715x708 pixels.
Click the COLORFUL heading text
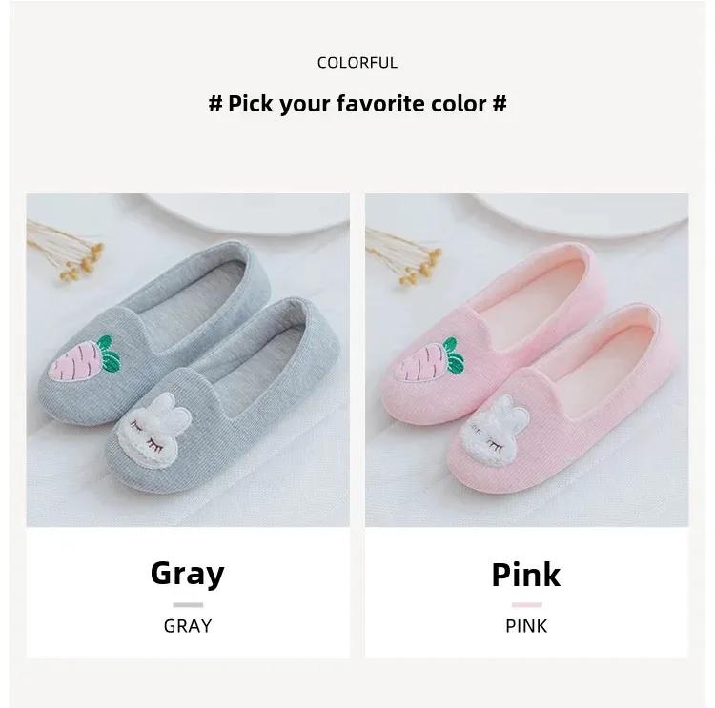tap(357, 63)
